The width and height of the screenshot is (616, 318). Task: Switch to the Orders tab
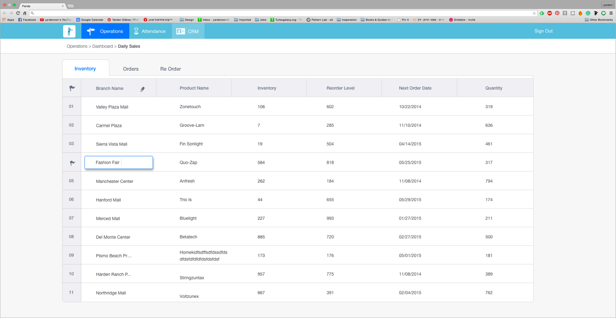tap(131, 69)
